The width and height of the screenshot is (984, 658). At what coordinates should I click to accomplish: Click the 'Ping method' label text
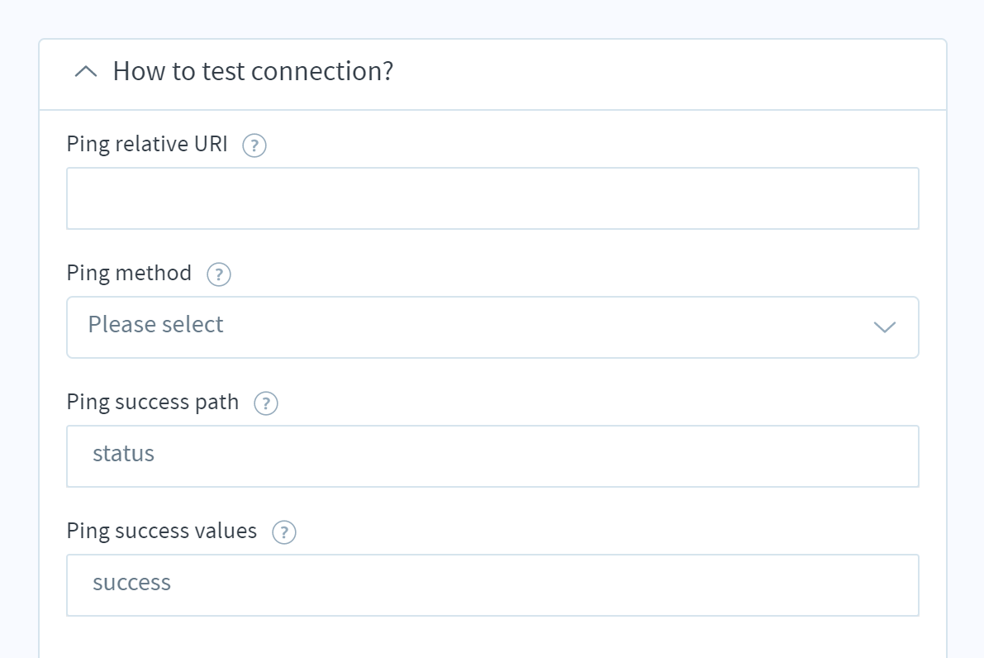tap(129, 274)
